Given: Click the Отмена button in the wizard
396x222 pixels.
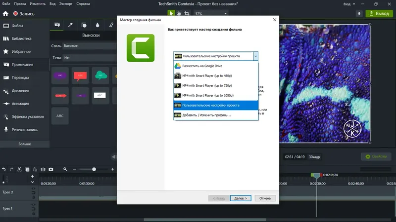Looking at the screenshot, I should point(265,198).
